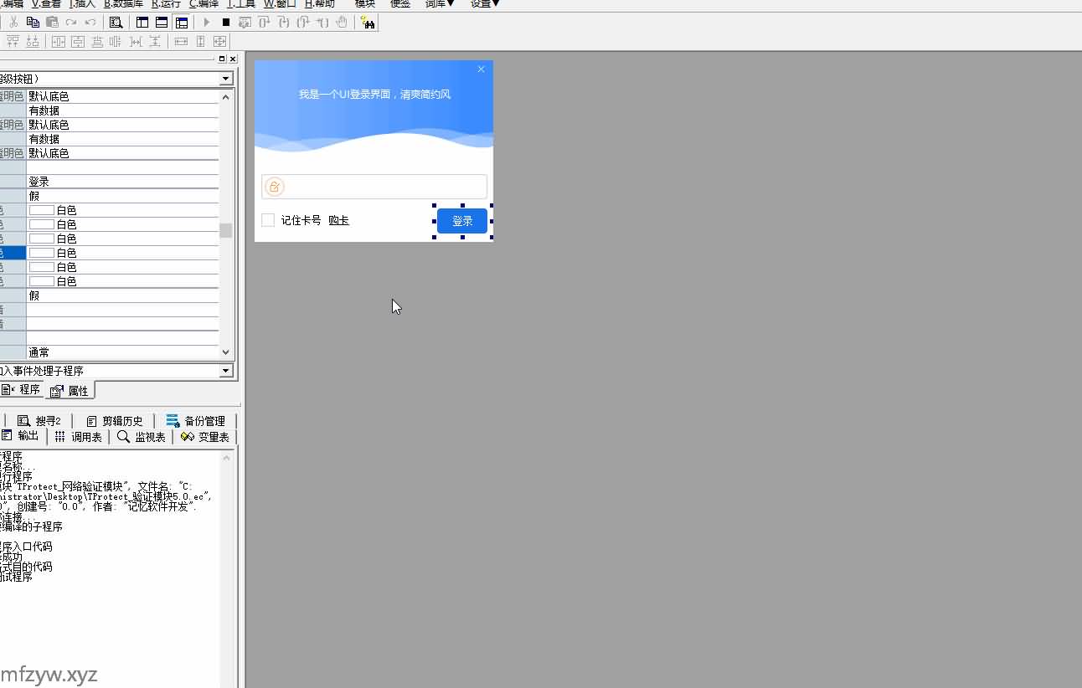Click the Run (play arrow) toolbar icon
1082x688 pixels.
207,23
